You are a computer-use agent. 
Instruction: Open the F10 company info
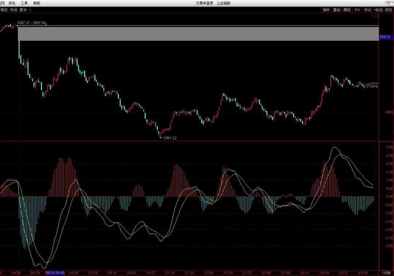tap(357, 10)
